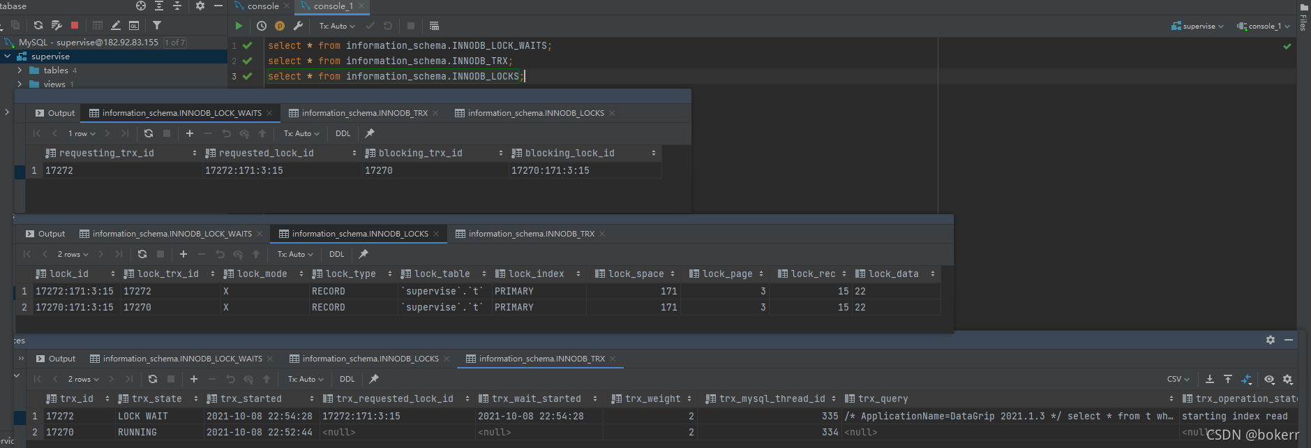Open the Tx: Auto dropdown in the console toolbar
Screen dimensions: 1311x448
pos(337,26)
